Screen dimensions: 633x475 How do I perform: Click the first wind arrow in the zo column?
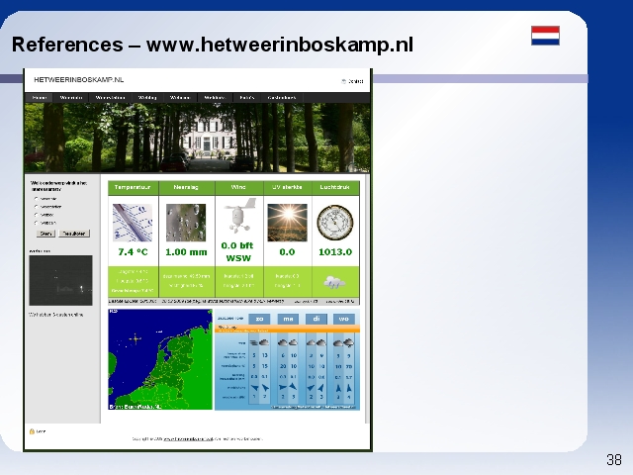click(x=254, y=388)
